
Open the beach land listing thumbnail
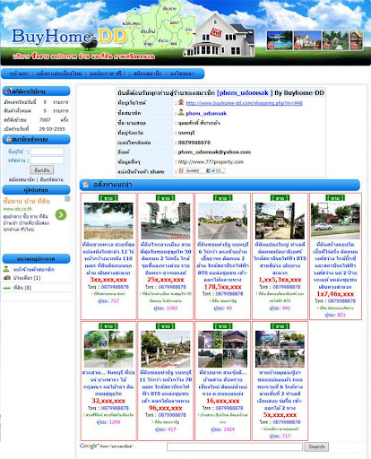pos(108,221)
